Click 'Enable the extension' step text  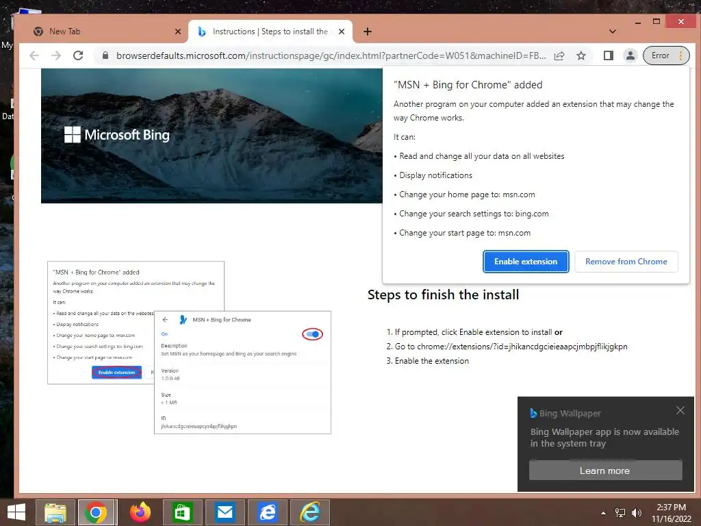click(x=432, y=361)
